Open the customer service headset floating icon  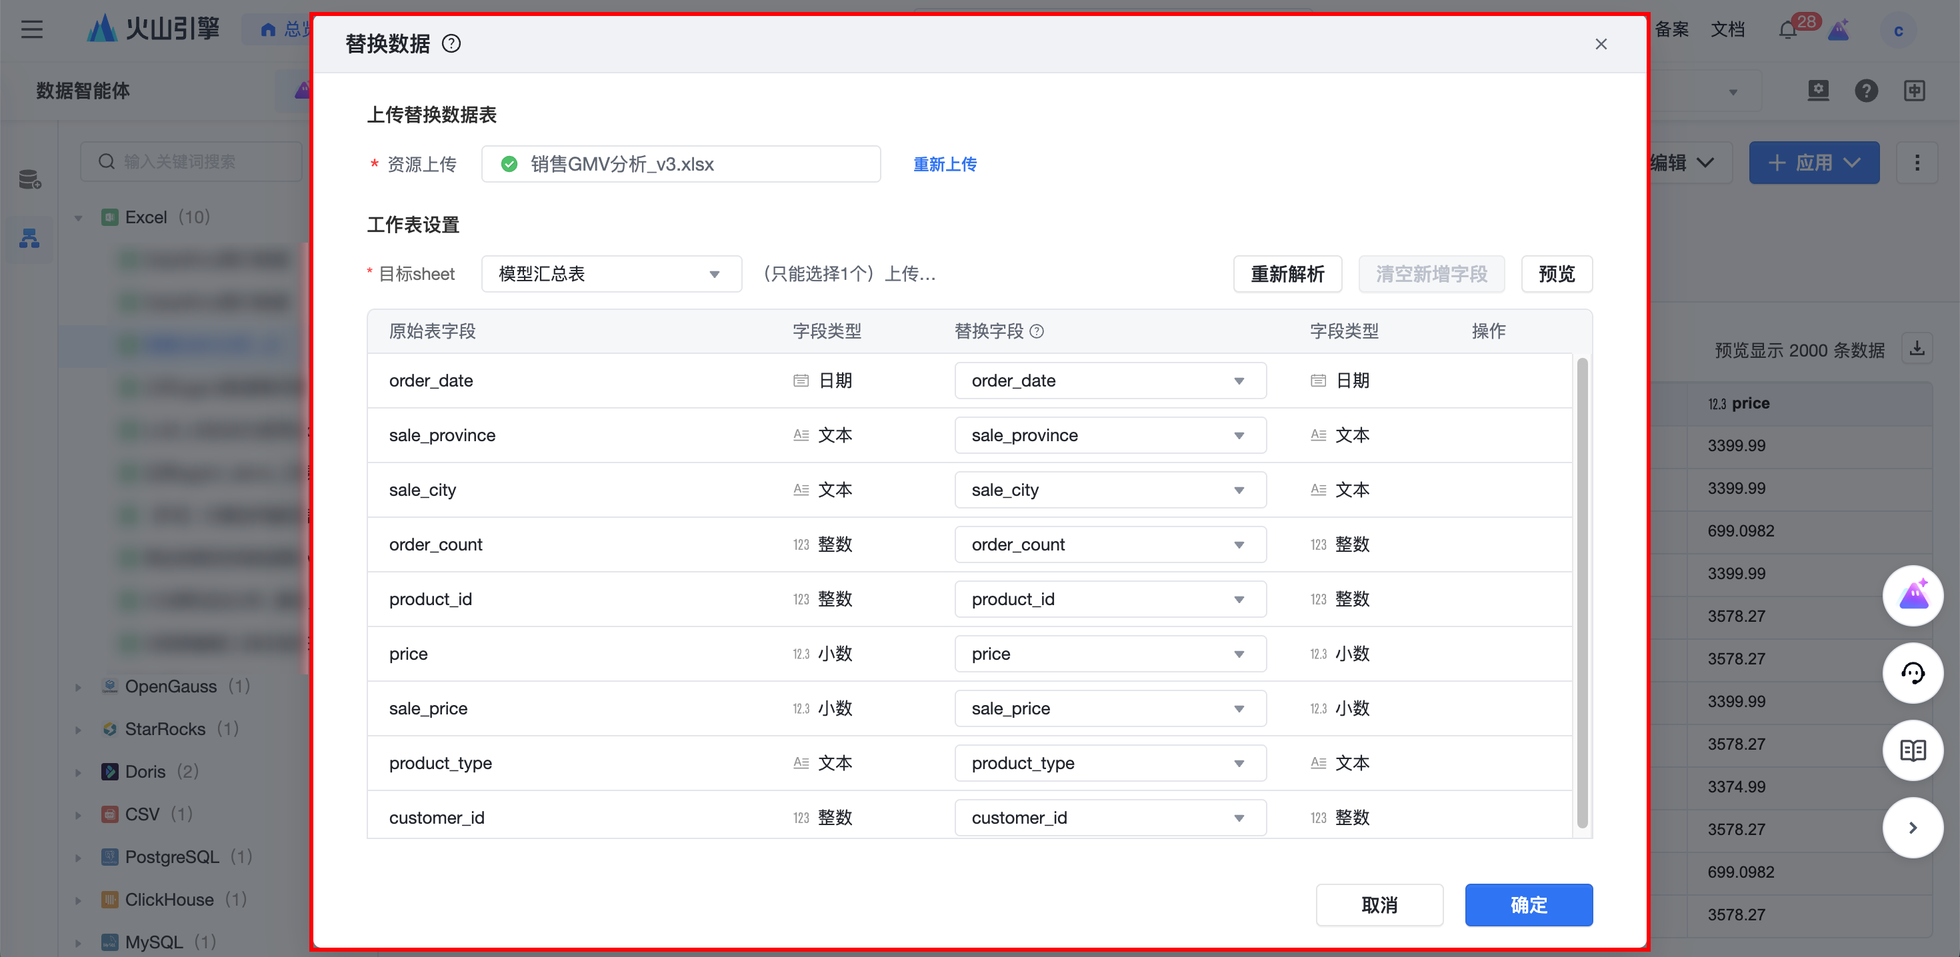point(1912,673)
